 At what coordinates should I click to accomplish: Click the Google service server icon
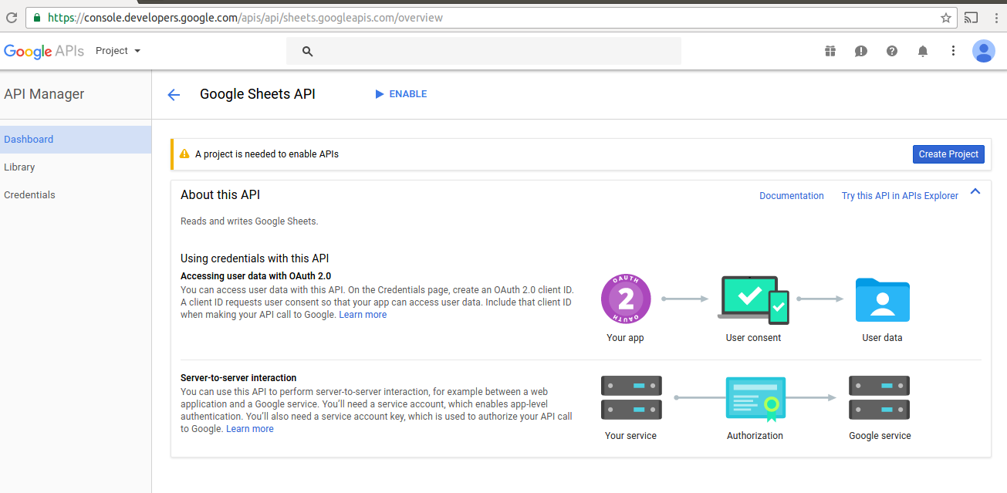tap(880, 397)
